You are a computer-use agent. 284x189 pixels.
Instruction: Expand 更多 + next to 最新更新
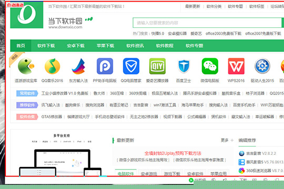(227, 140)
